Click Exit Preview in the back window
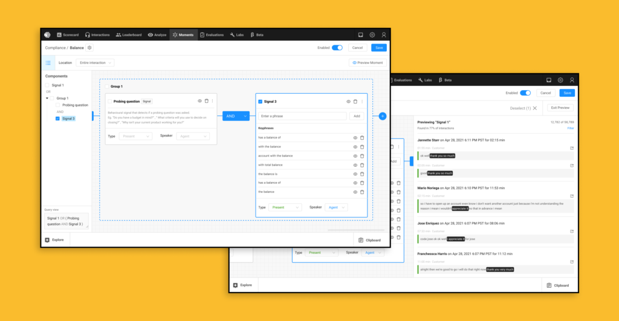 559,108
